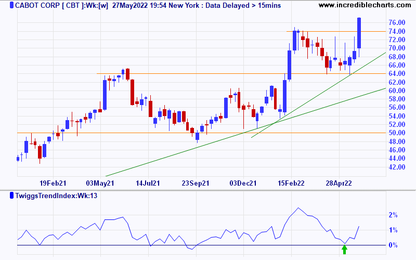Click the 2% indicator axis label
Screen dimensions: 416x260
pyautogui.click(x=393, y=215)
